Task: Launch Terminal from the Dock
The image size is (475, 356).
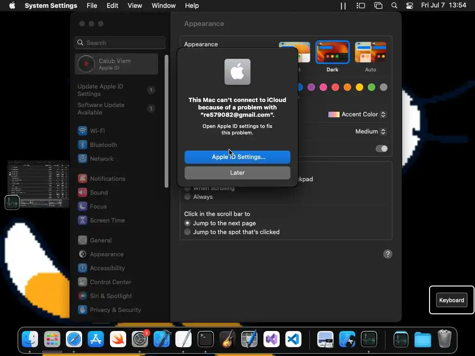Action: [x=205, y=339]
